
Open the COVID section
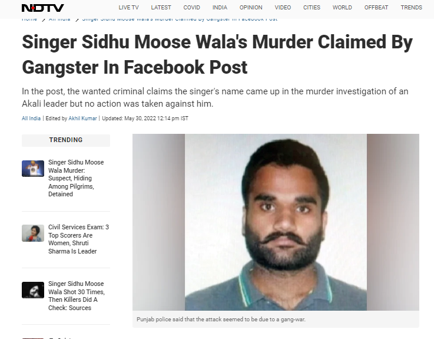191,8
